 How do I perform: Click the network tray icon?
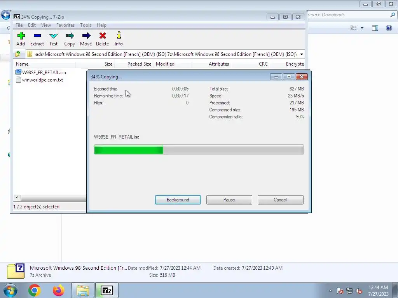[x=349, y=291]
